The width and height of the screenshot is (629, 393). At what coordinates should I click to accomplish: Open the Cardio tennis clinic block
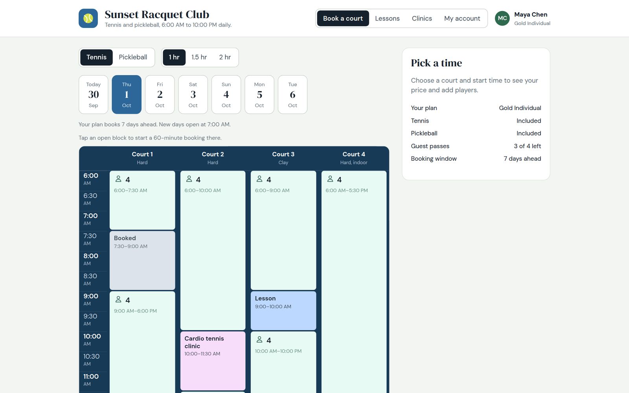point(213,361)
